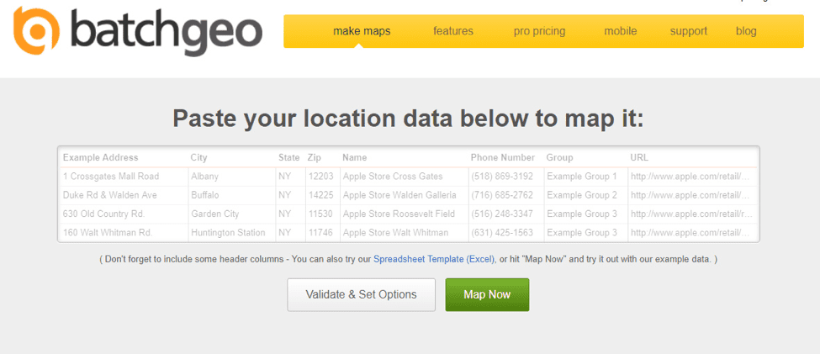Screen dimensions: 820x354
Task: Click the batchgeo wordmark text
Action: coord(167,32)
